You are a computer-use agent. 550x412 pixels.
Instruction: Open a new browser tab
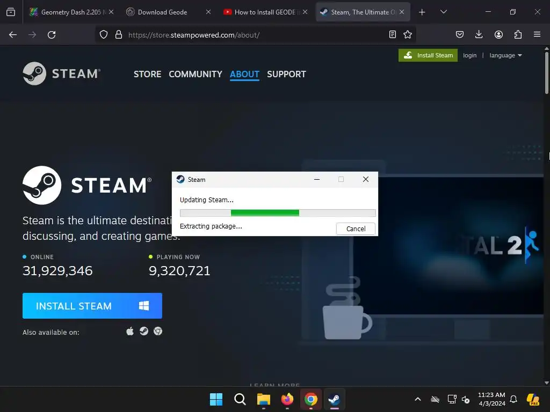point(422,12)
